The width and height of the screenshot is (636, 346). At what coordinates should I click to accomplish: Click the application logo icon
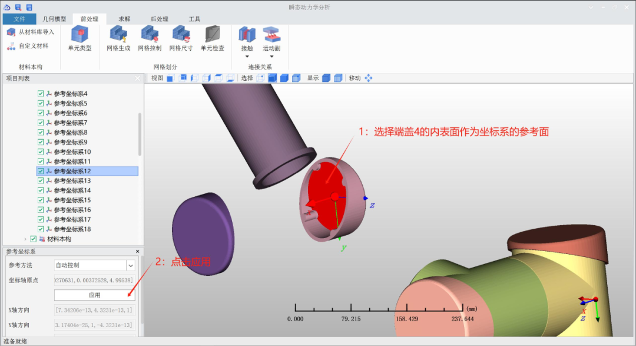tap(7, 7)
